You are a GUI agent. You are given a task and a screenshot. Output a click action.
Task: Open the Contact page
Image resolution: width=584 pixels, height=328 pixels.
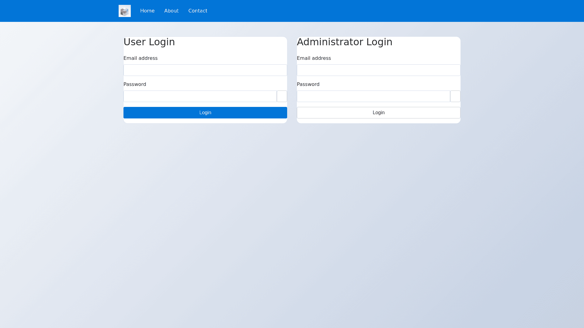pos(198,11)
